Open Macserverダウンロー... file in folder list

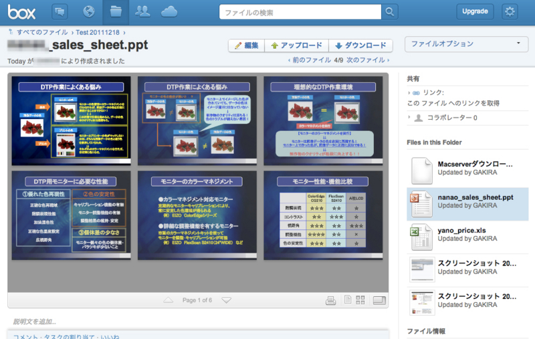tap(467, 171)
